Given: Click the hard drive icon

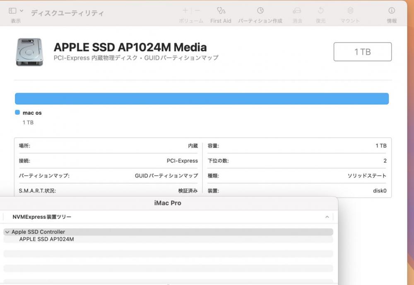Looking at the screenshot, I should pyautogui.click(x=29, y=52).
